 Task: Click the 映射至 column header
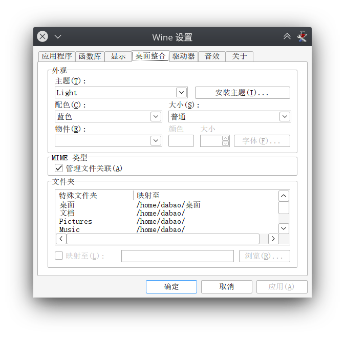(206, 196)
